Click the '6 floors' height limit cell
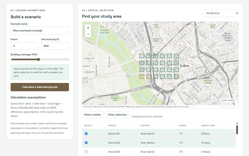 tap(205, 134)
